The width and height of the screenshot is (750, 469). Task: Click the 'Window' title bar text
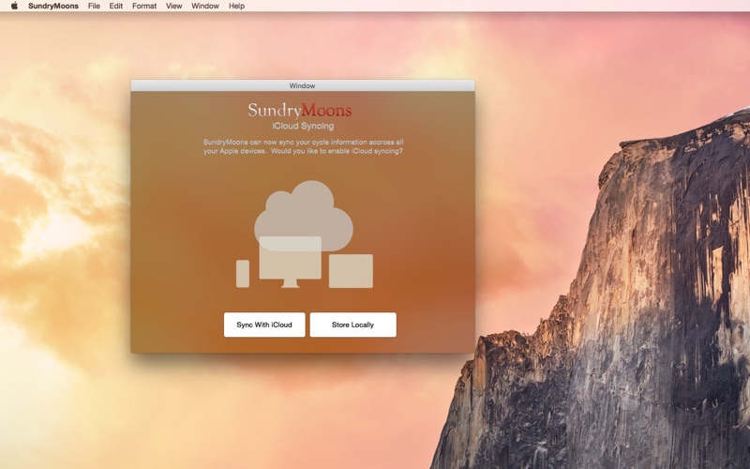tap(302, 85)
